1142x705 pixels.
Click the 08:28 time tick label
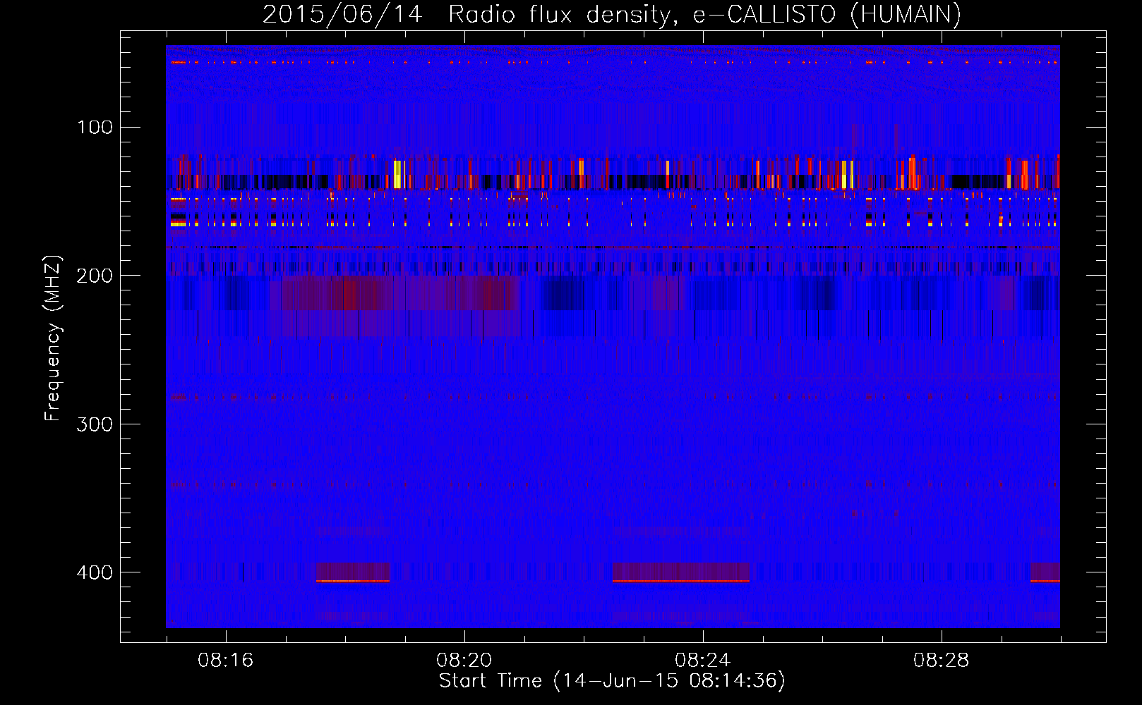pyautogui.click(x=942, y=661)
